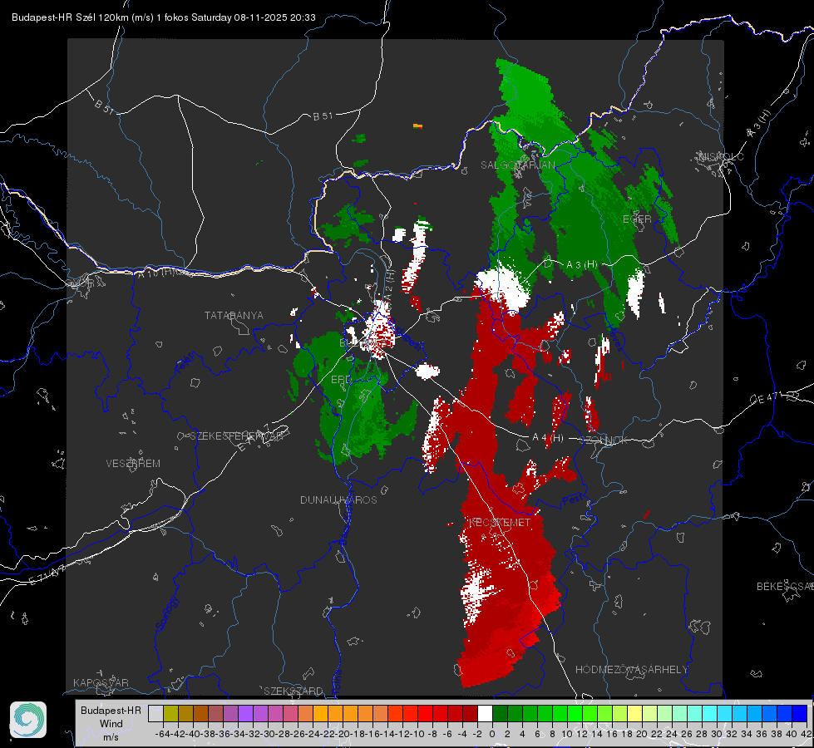This screenshot has width=814, height=748.
Task: Click the SALGÓTARJÁN city label
Action: pyautogui.click(x=517, y=165)
